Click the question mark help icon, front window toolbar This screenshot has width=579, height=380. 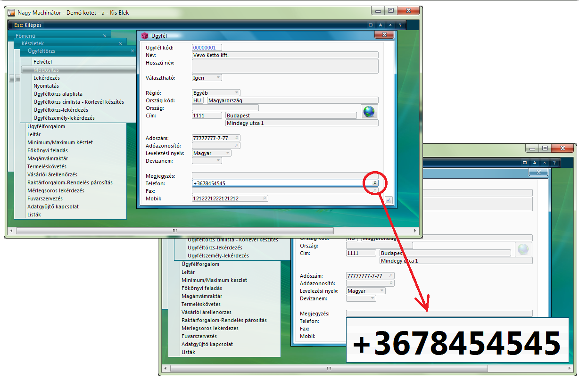(x=400, y=25)
